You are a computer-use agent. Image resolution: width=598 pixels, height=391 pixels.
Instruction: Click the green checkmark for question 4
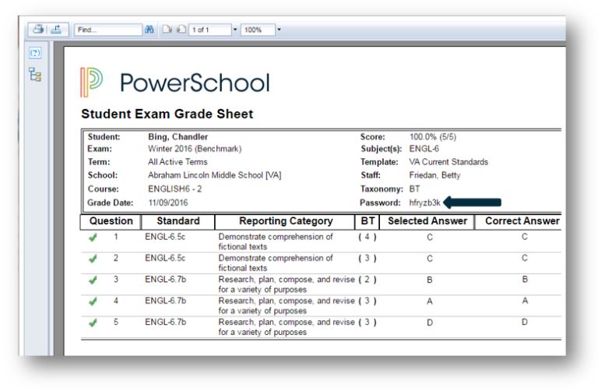(x=93, y=301)
